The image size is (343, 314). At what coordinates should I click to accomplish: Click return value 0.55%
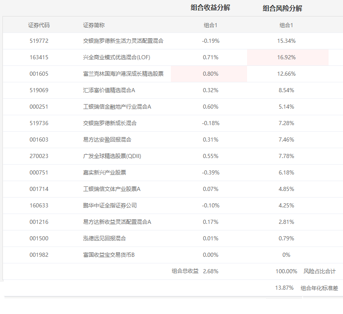point(211,156)
